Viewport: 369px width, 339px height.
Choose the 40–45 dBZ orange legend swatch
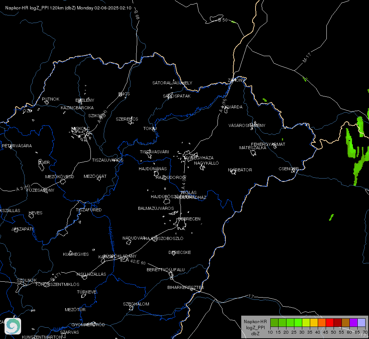322,322
